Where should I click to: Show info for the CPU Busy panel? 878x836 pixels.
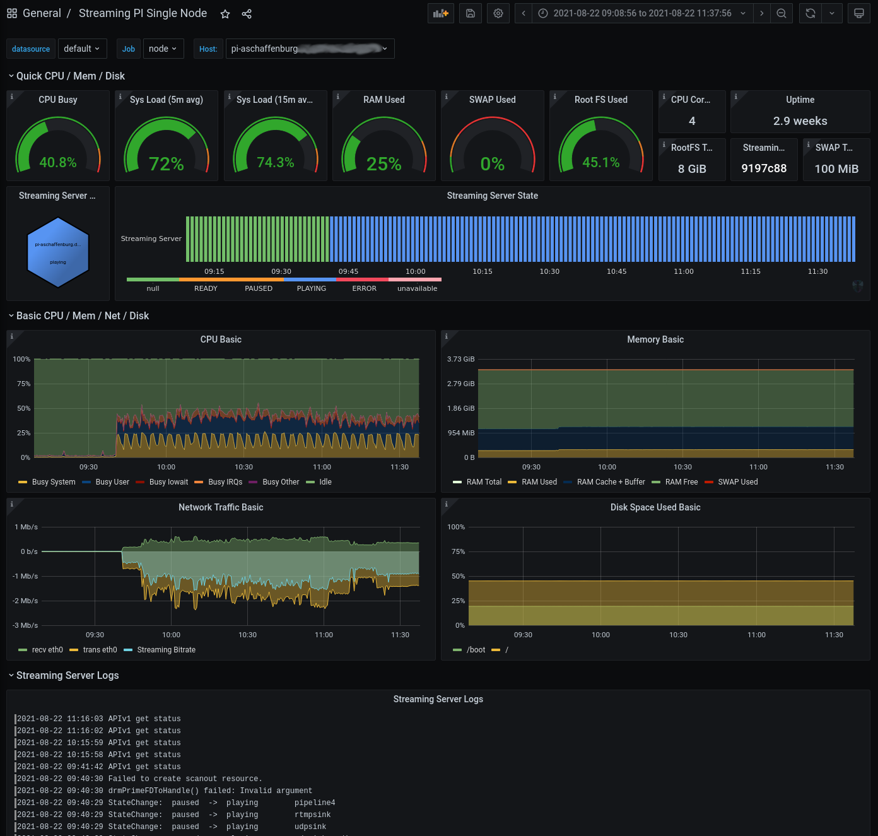coord(11,96)
